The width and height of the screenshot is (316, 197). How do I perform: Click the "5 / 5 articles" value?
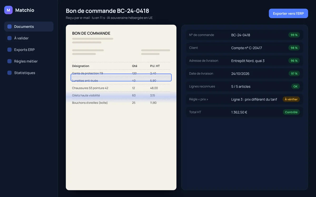[x=241, y=86]
